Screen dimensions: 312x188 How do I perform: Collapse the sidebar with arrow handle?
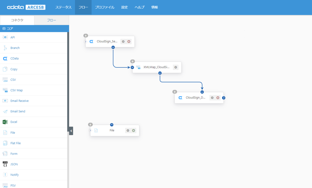[x=71, y=131]
